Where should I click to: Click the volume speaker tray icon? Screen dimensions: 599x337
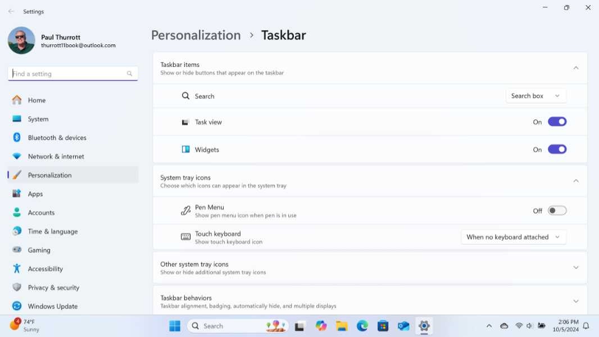[529, 326]
